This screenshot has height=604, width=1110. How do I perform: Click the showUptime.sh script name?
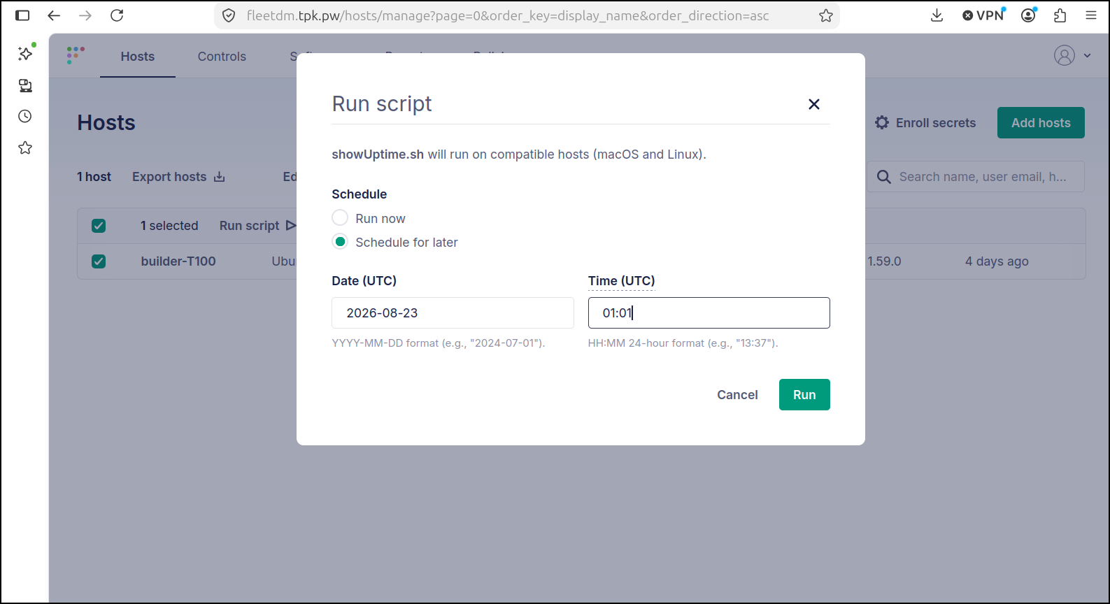378,154
